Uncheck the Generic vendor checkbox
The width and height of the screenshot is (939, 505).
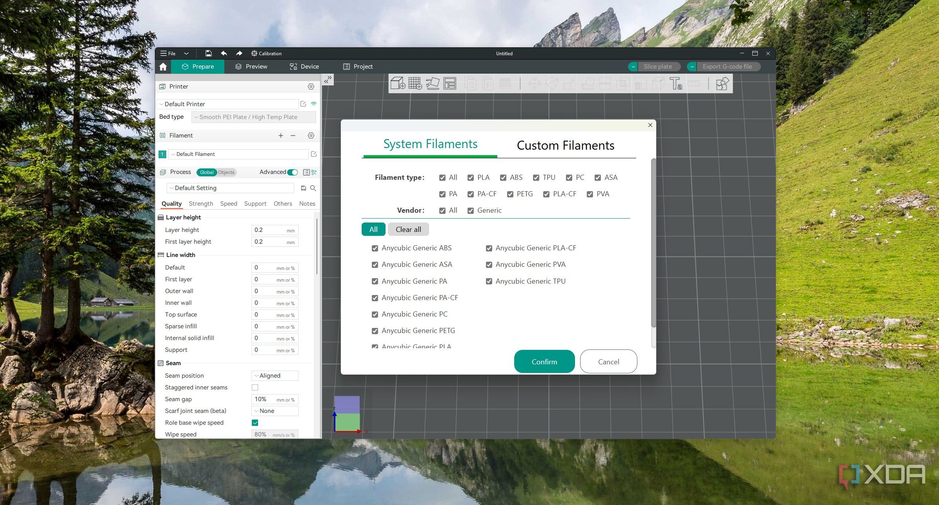coord(471,211)
